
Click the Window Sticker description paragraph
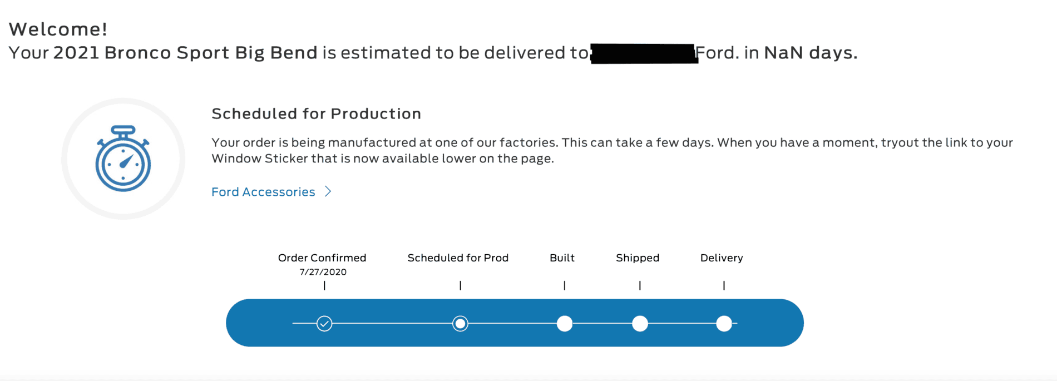[x=612, y=150]
